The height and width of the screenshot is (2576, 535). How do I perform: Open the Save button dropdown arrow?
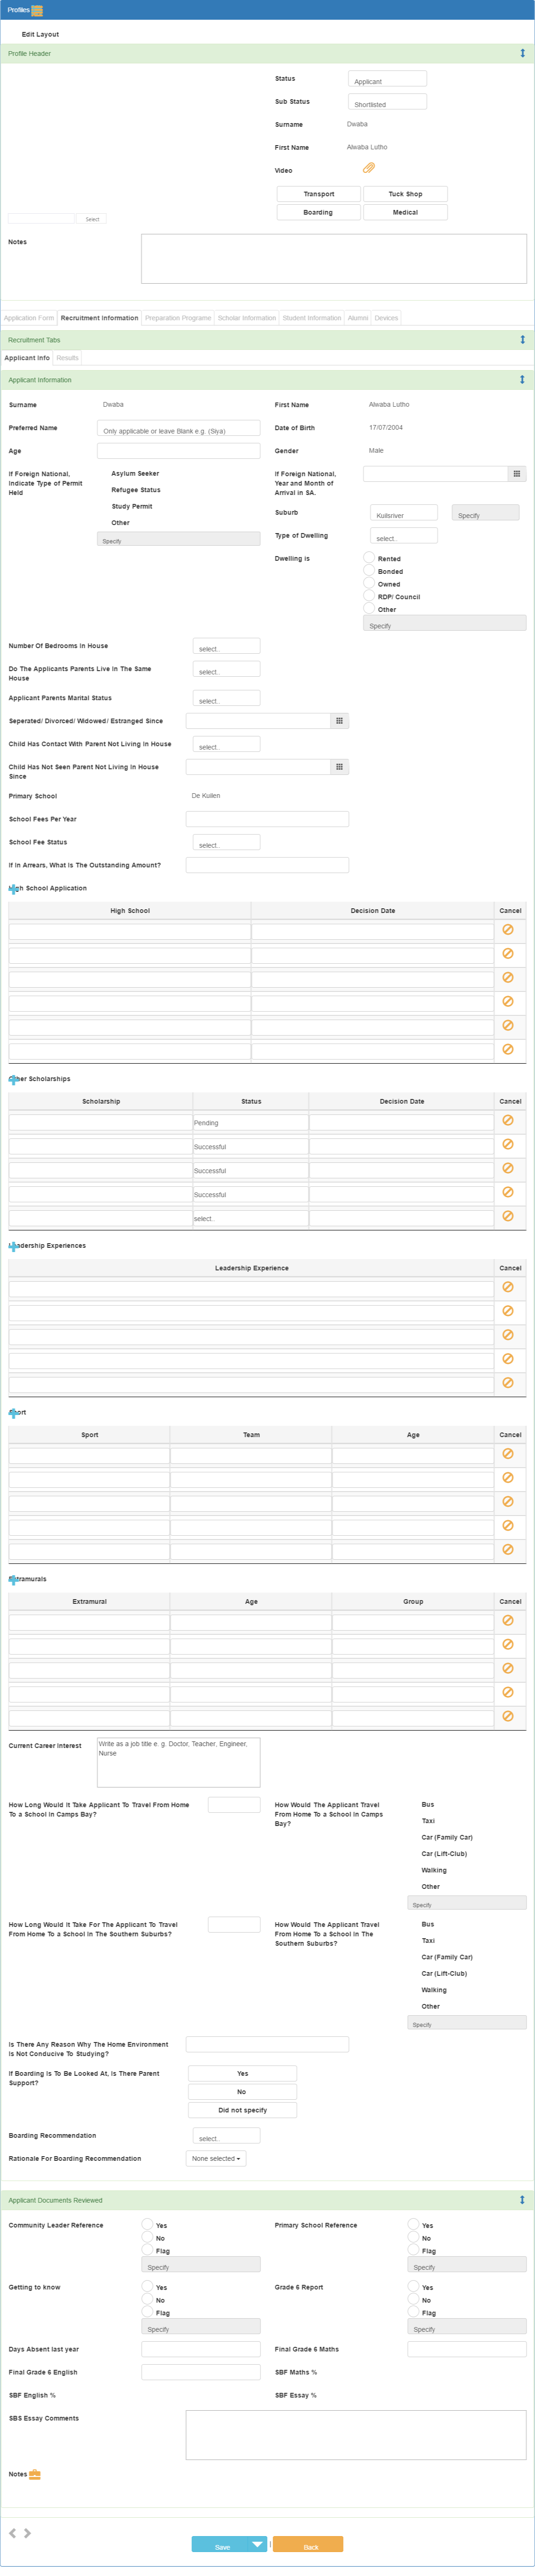257,2544
